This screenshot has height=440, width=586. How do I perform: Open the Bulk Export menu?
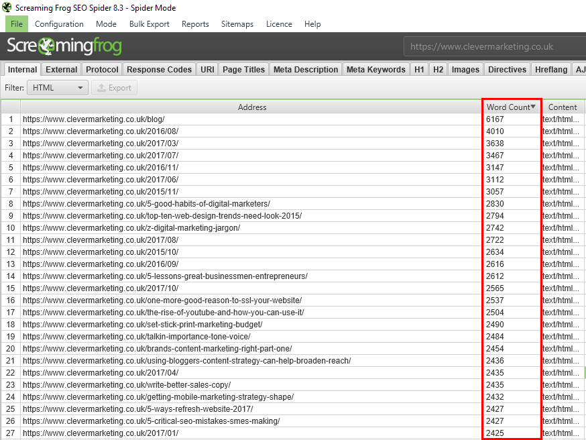(x=149, y=24)
